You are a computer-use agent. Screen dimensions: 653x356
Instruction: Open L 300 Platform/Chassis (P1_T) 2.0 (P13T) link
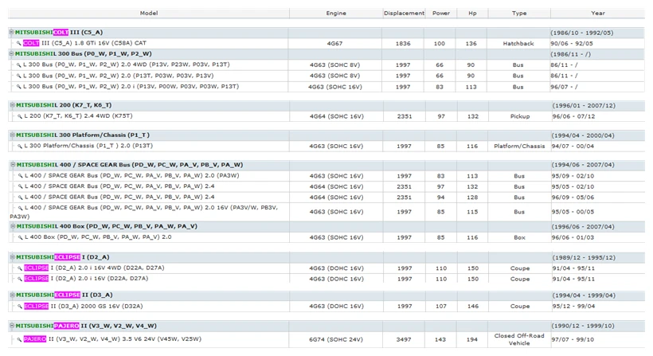pos(88,146)
